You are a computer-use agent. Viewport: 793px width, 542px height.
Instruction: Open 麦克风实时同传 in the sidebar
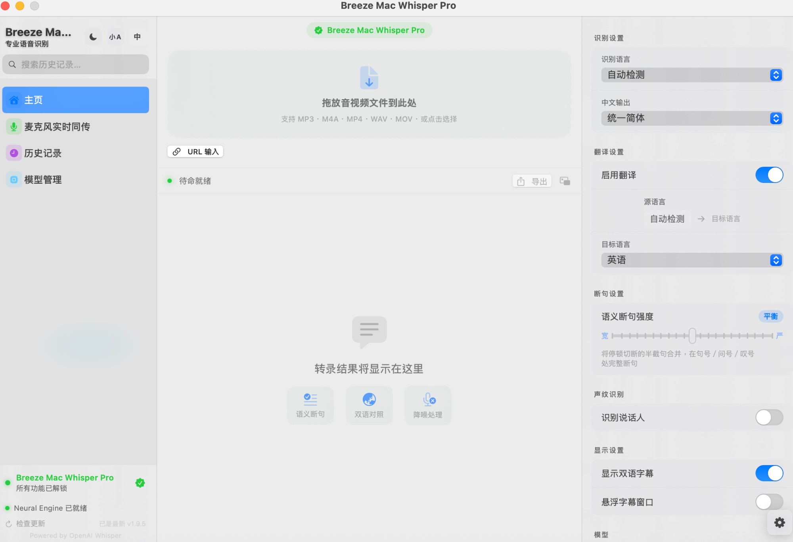[x=76, y=127]
